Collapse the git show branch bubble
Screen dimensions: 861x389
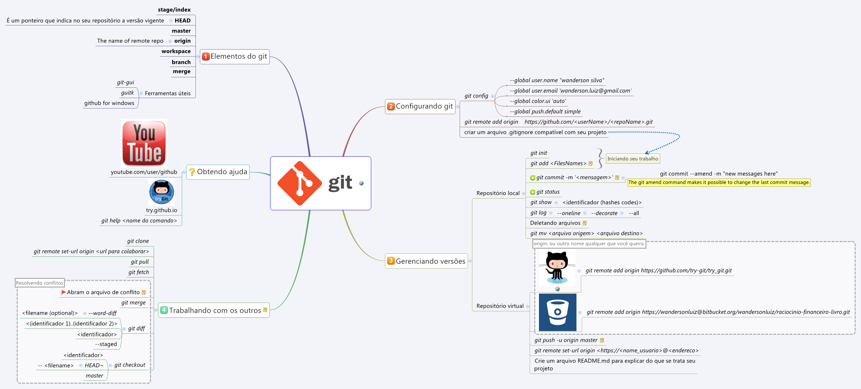coord(556,202)
